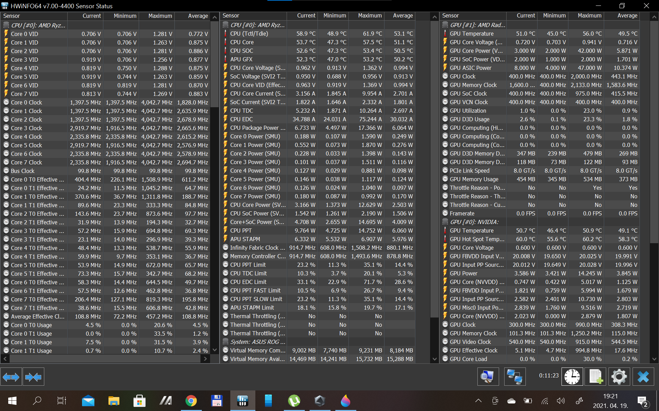Open sensor settings gear icon
This screenshot has width=659, height=411.
coord(620,376)
